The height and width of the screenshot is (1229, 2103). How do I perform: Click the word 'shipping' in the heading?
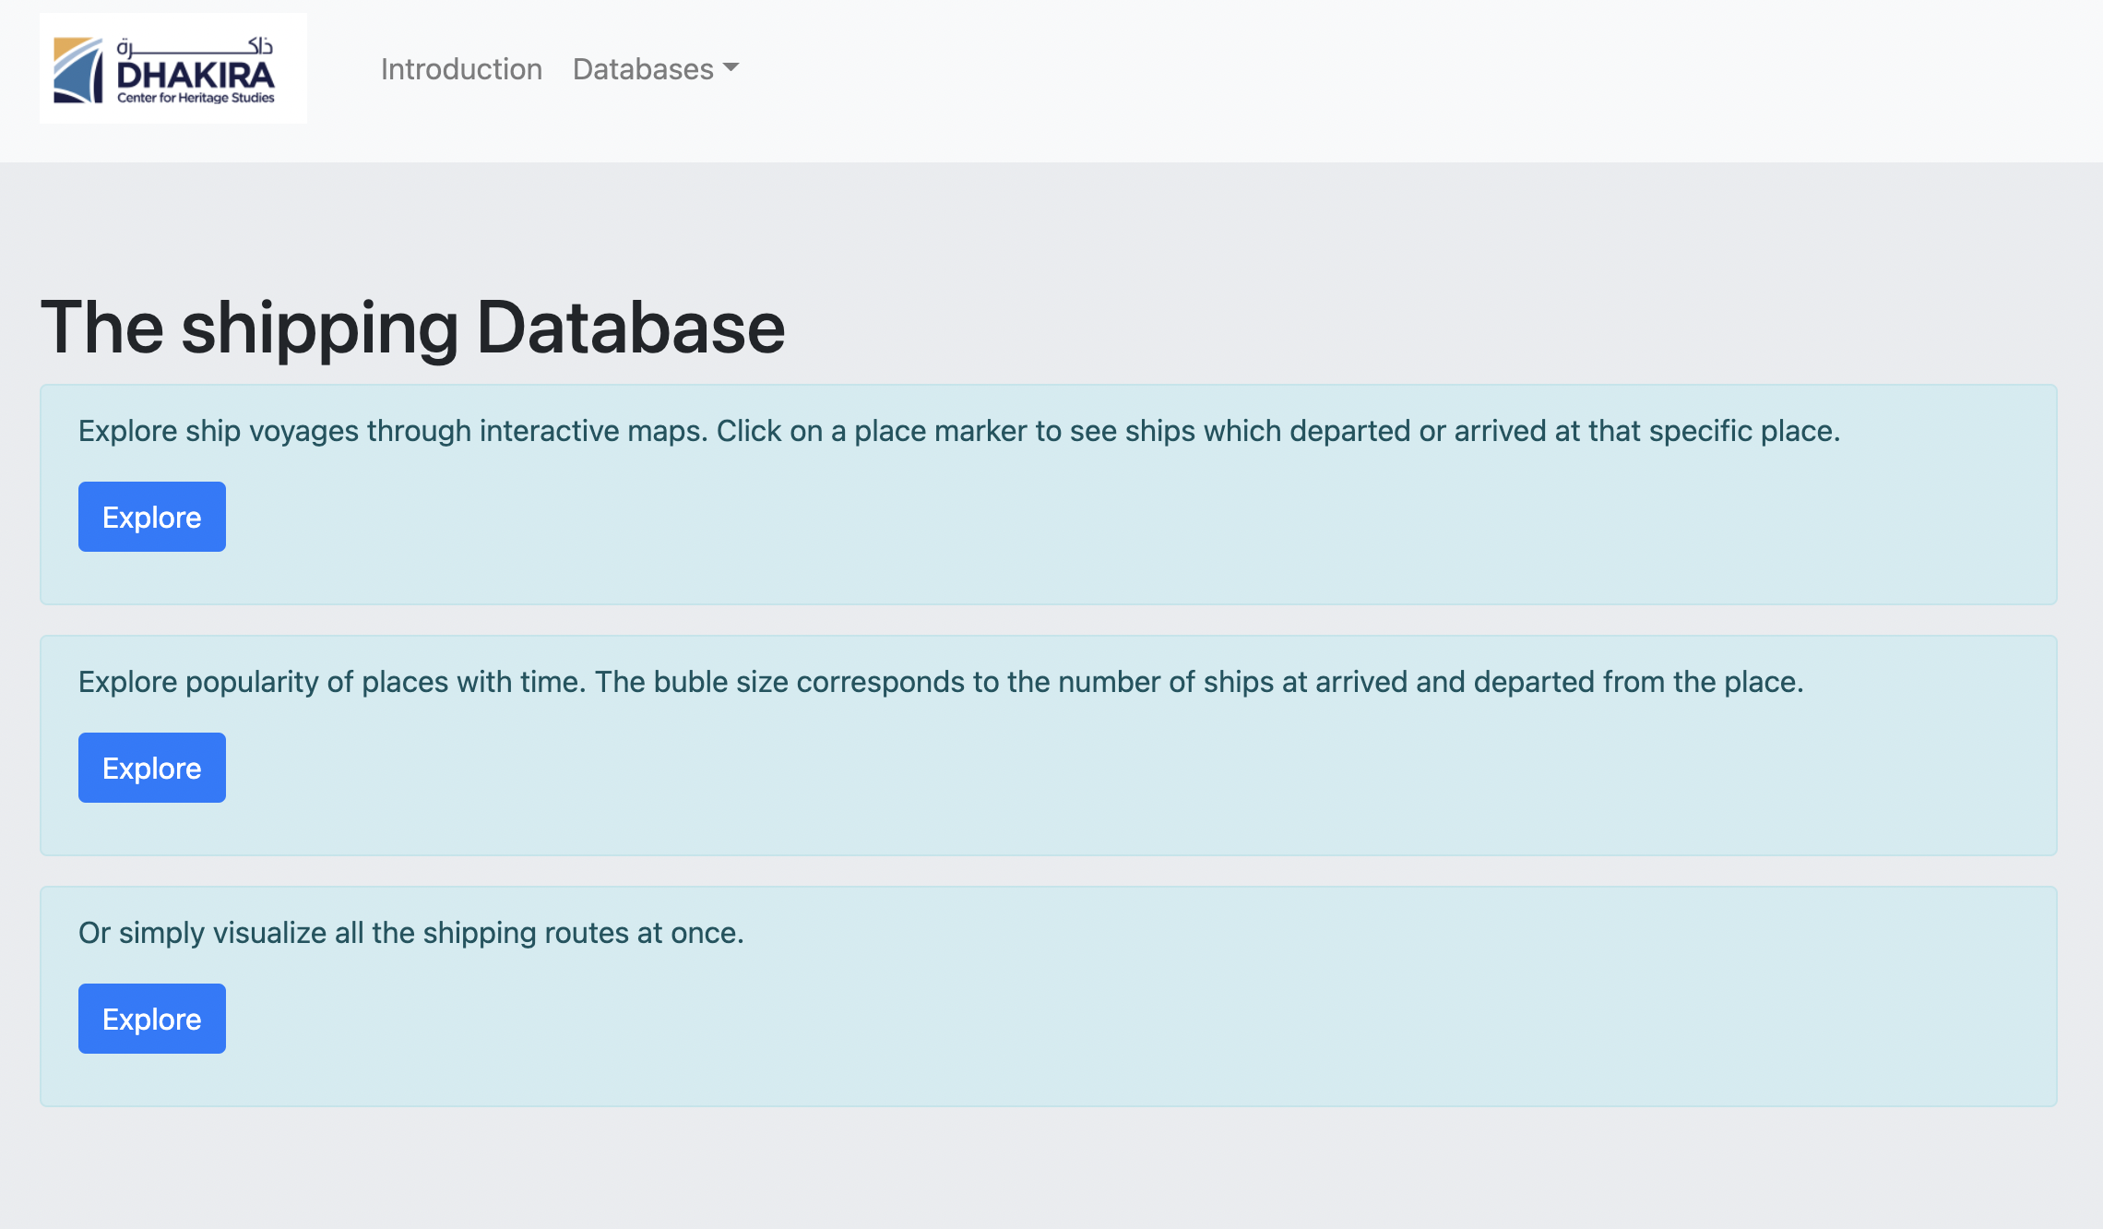coord(319,328)
